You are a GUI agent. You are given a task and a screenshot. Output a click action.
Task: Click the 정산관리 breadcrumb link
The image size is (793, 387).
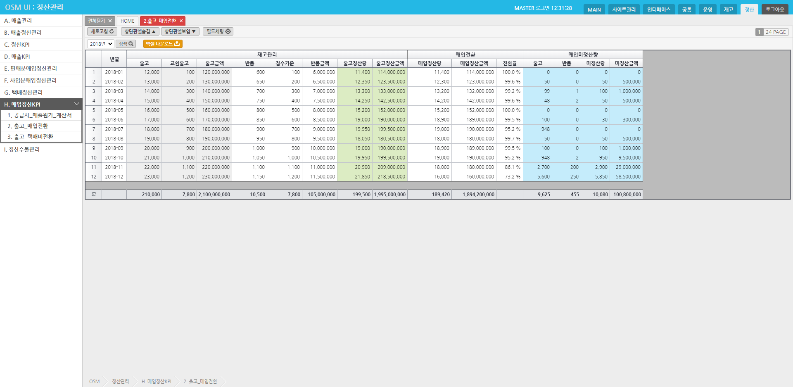121,382
